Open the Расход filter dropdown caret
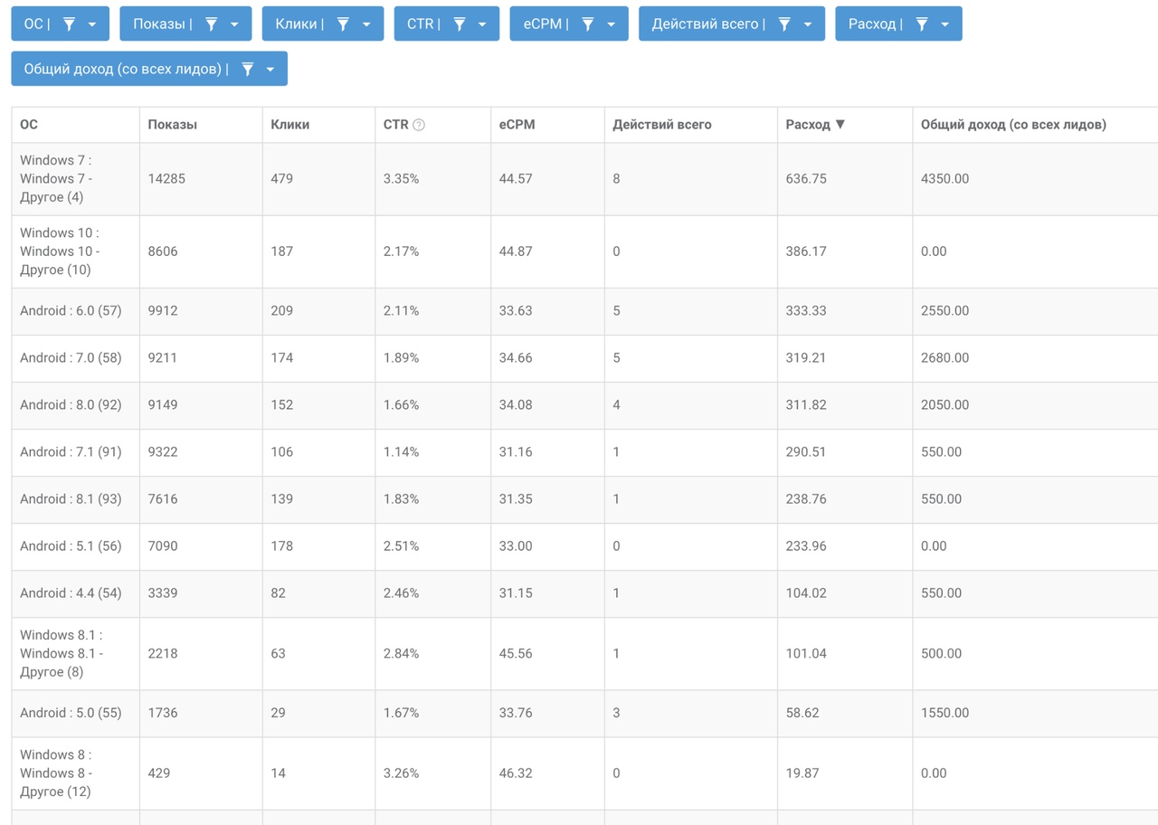This screenshot has height=825, width=1158. [945, 24]
